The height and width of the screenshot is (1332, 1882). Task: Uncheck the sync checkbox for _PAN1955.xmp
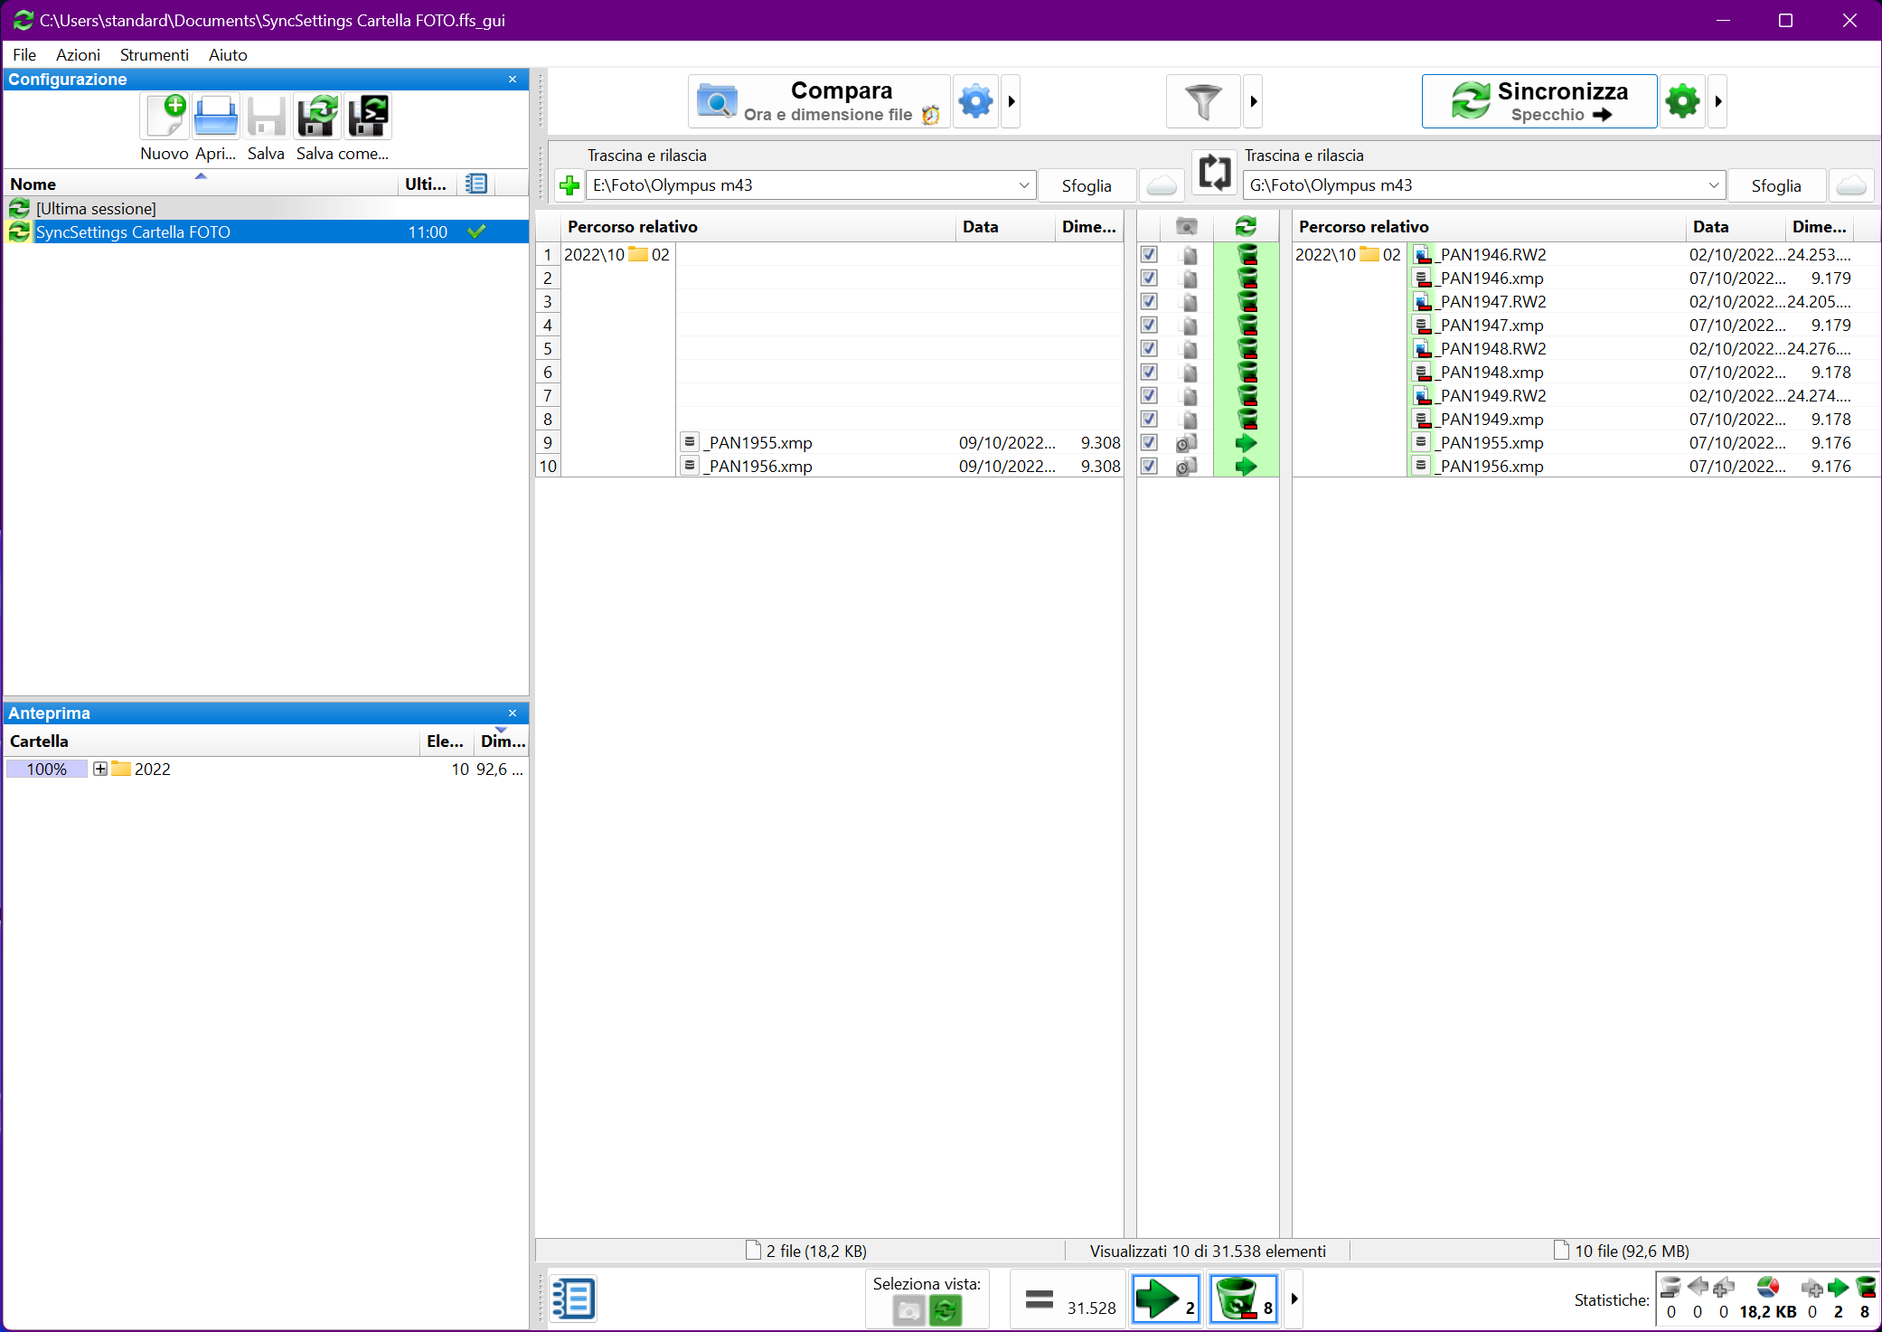[1148, 442]
